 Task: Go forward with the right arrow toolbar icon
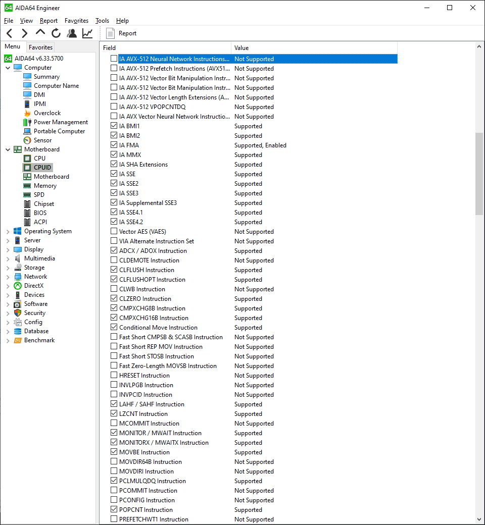24,33
